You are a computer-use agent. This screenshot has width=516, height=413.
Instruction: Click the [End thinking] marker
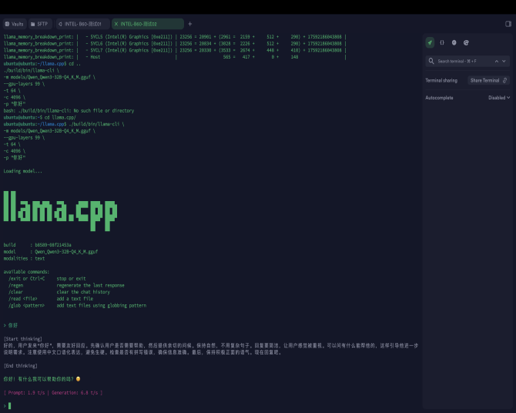[x=20, y=366]
